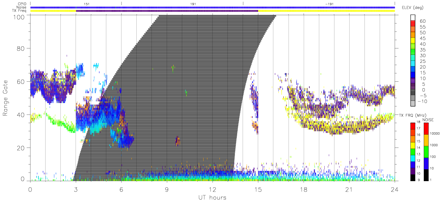444x205 pixels.
Task: Click the 12 tick label on UT hours axis
Action: point(212,189)
